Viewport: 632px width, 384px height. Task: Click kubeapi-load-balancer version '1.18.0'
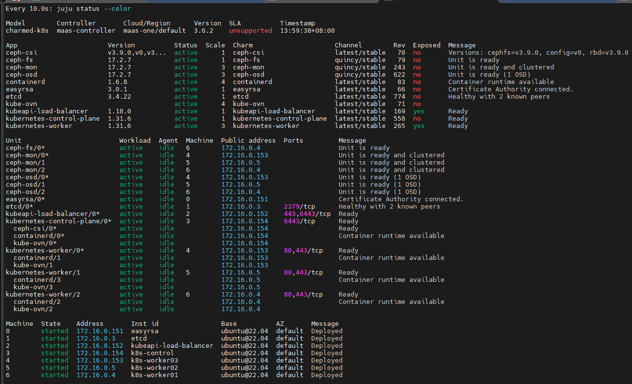tap(119, 111)
